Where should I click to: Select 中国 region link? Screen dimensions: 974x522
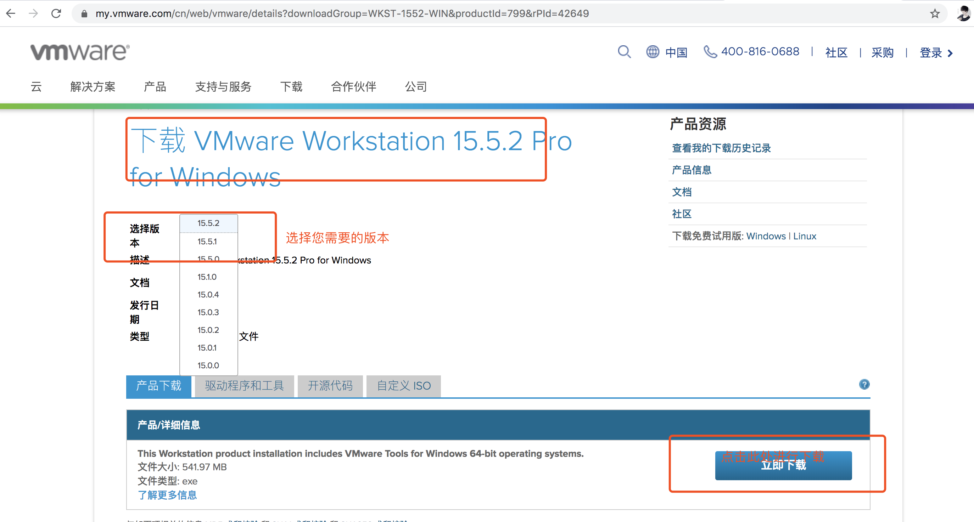click(676, 52)
